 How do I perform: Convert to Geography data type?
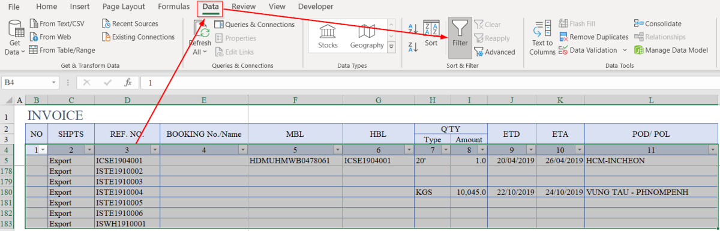[x=367, y=37]
